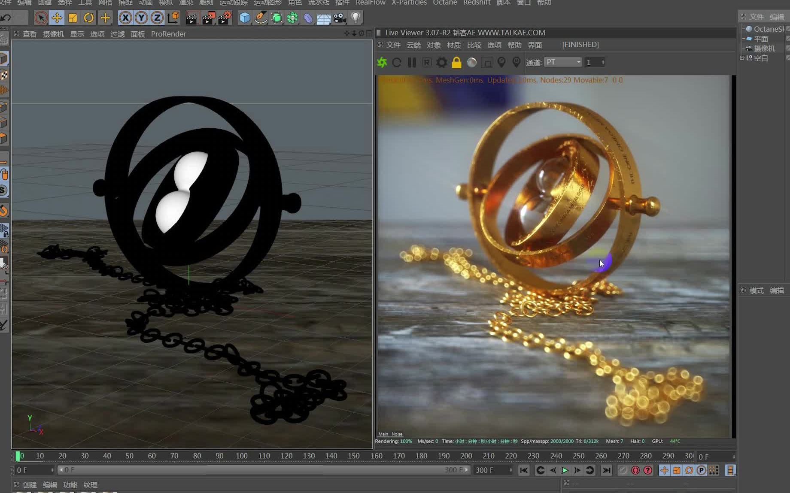Screen dimensions: 790x493
Task: Open Edit Render Settings icon
Action: 225,18
